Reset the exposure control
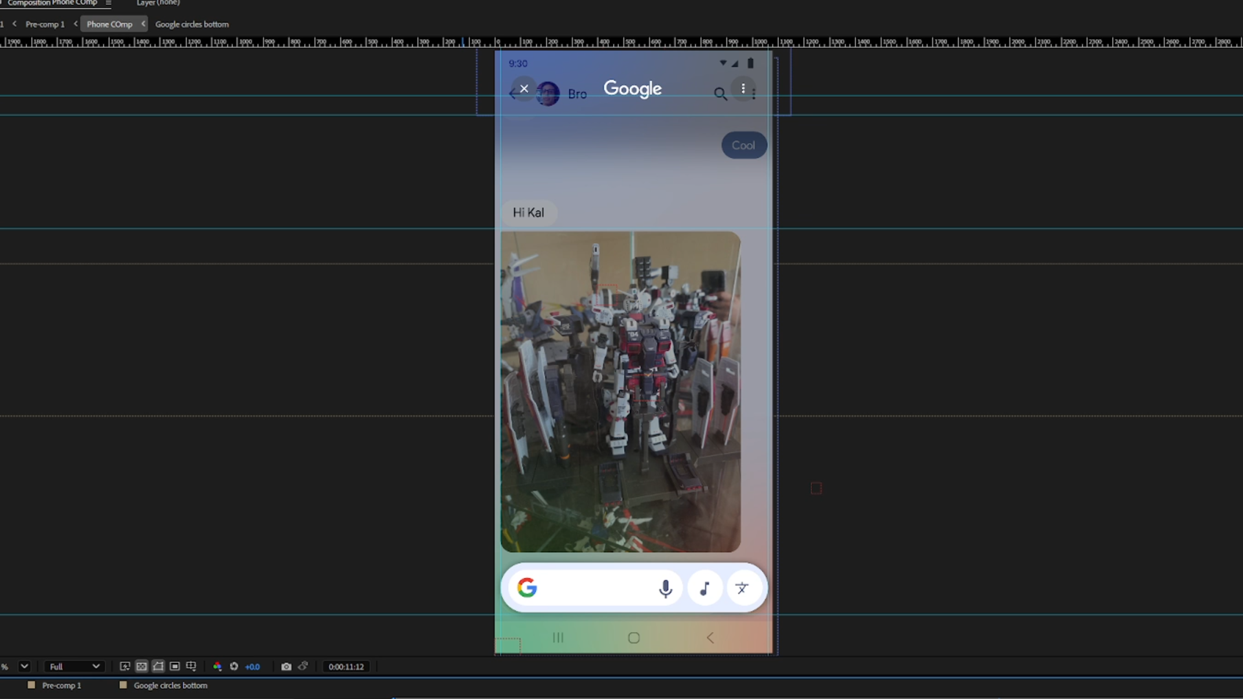 234,667
